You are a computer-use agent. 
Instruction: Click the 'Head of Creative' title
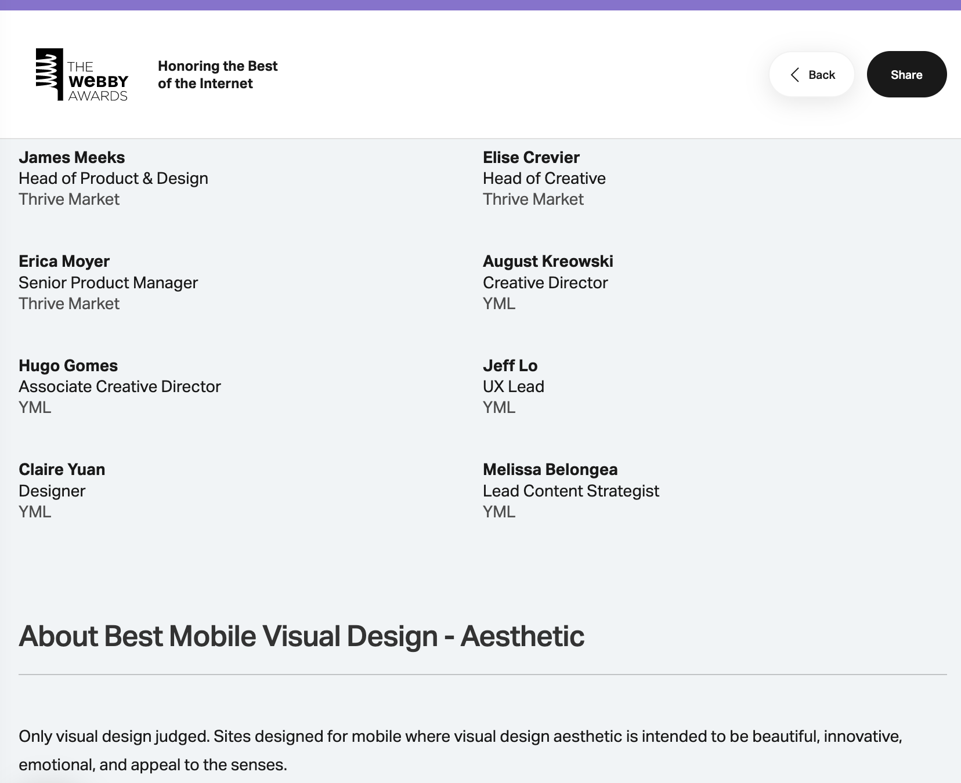coord(544,178)
